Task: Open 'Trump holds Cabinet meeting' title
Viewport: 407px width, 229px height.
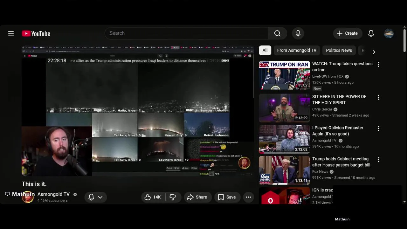Action: click(x=341, y=162)
